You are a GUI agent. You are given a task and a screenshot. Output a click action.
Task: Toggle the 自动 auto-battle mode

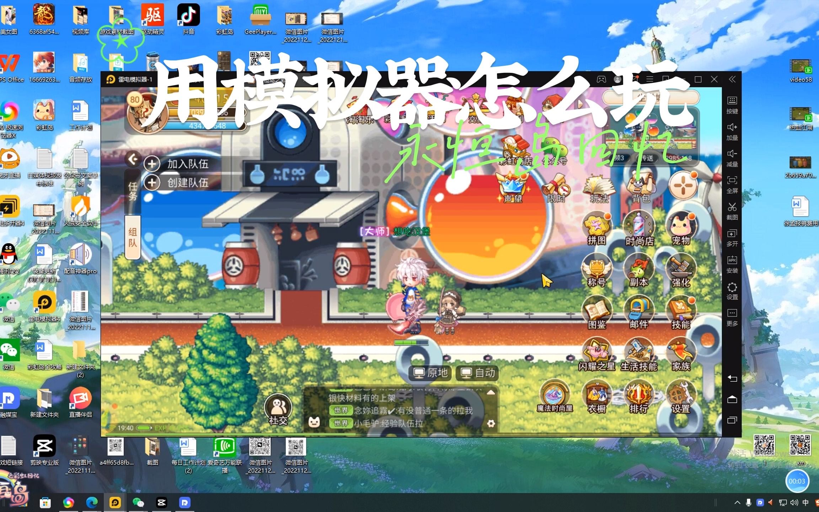point(477,373)
